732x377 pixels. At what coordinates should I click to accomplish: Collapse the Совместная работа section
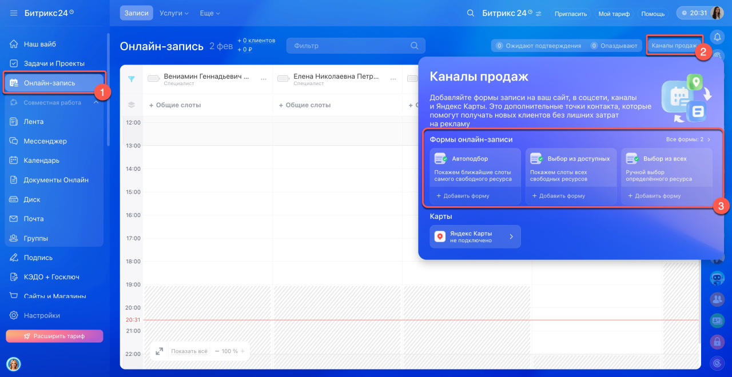96,103
